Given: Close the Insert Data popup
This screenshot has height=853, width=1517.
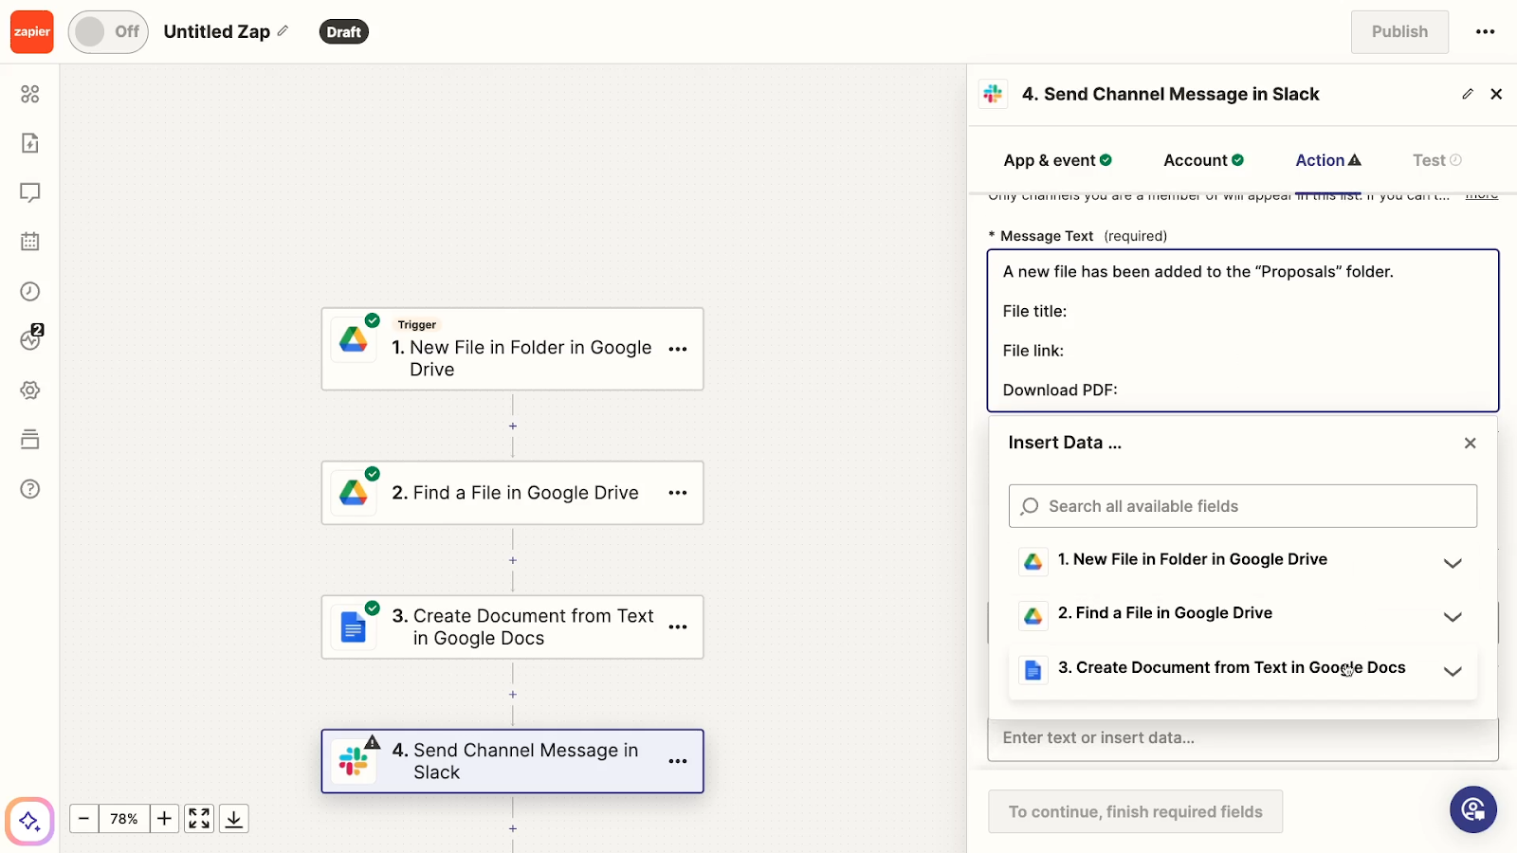Looking at the screenshot, I should pos(1470,443).
